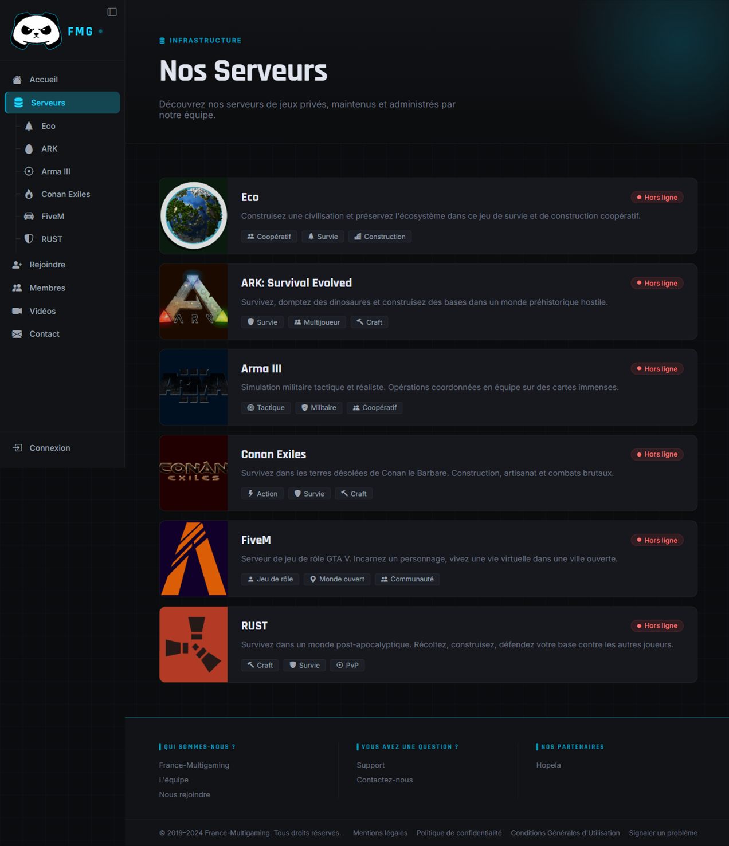The height and width of the screenshot is (846, 729).
Task: Click the Construction tag on Eco card
Action: (380, 237)
